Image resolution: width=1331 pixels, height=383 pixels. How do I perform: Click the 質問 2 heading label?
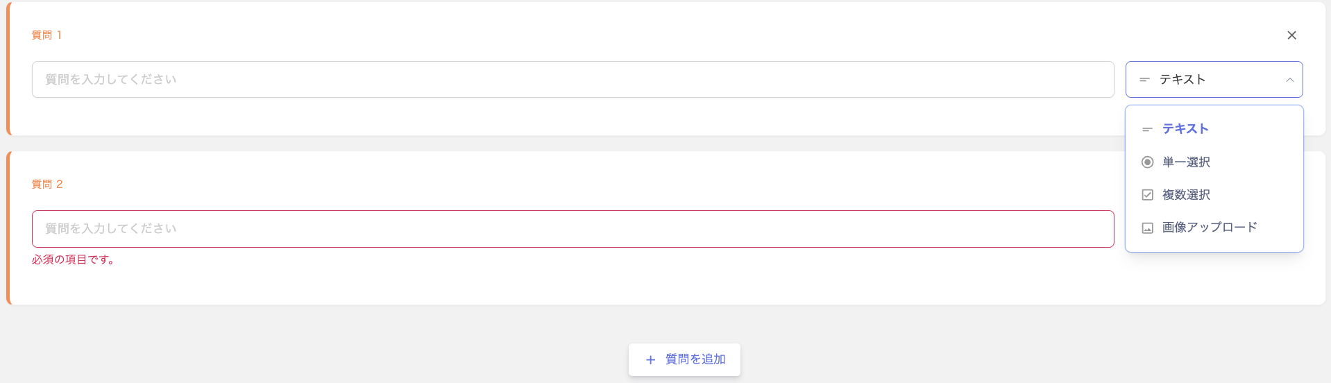pos(47,185)
